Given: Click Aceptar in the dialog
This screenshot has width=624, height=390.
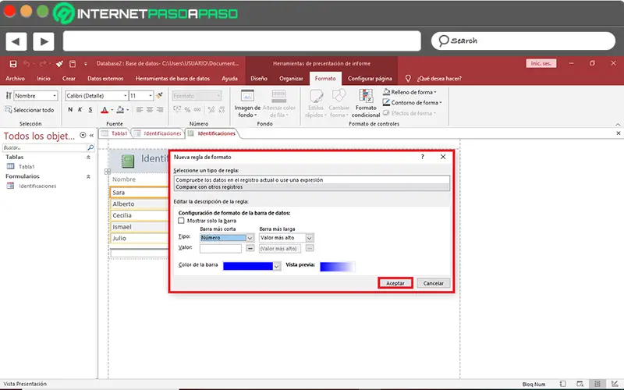Looking at the screenshot, I should 395,283.
